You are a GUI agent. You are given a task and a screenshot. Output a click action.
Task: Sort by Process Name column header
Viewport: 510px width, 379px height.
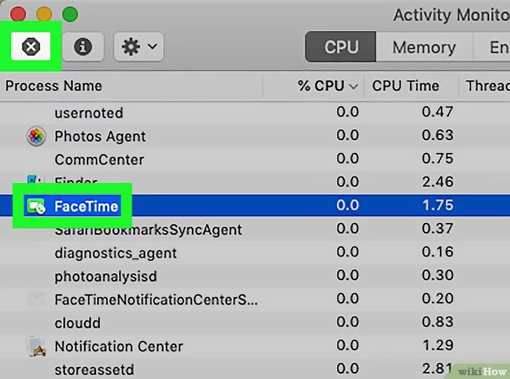(x=54, y=86)
